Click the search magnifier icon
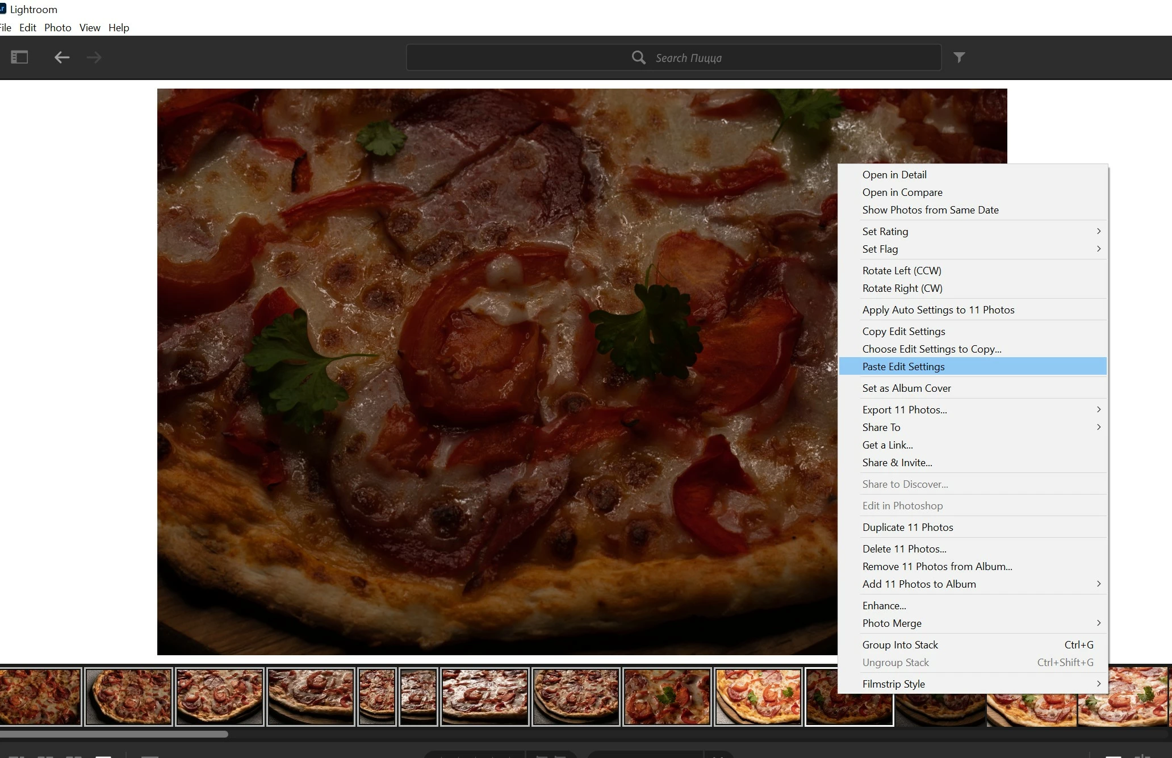1172x758 pixels. [638, 58]
